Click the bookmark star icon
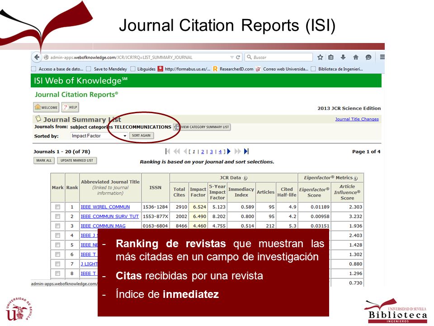 [320, 58]
